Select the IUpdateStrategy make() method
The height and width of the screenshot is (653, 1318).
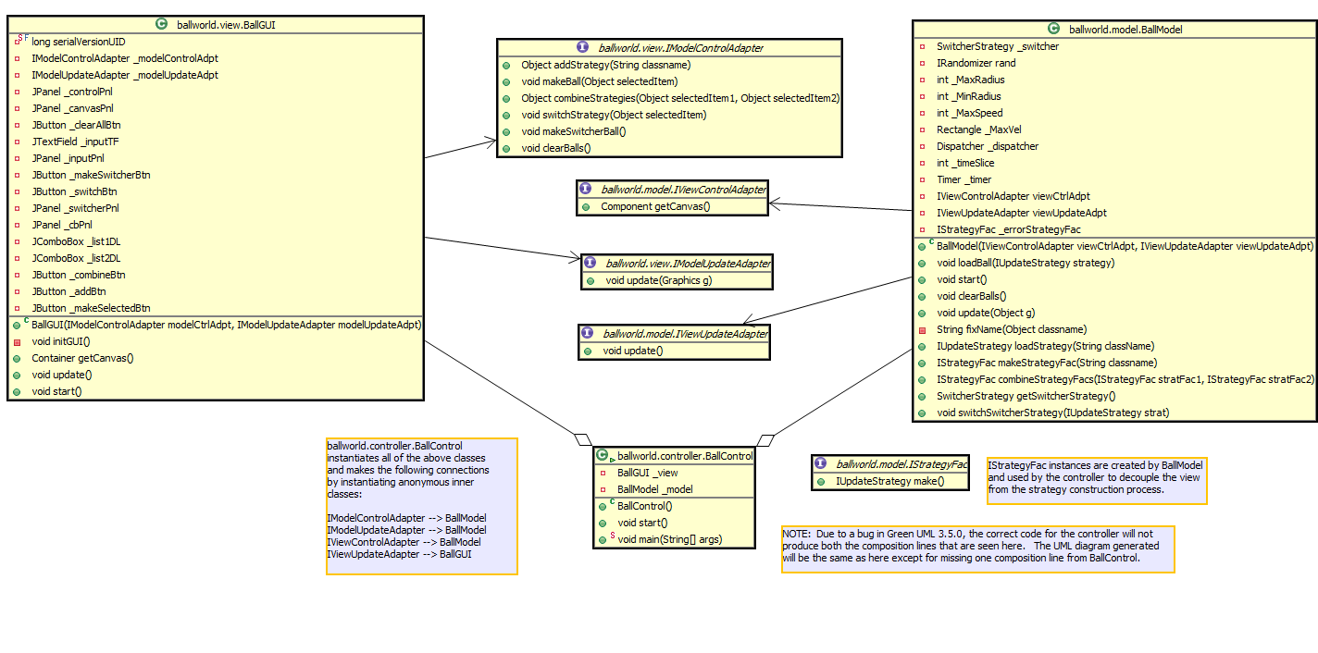(x=889, y=481)
